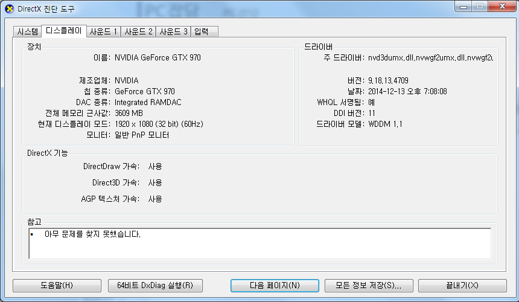Click the 1920 x 1080 display mode value
Image resolution: width=519 pixels, height=302 pixels.
tap(159, 124)
